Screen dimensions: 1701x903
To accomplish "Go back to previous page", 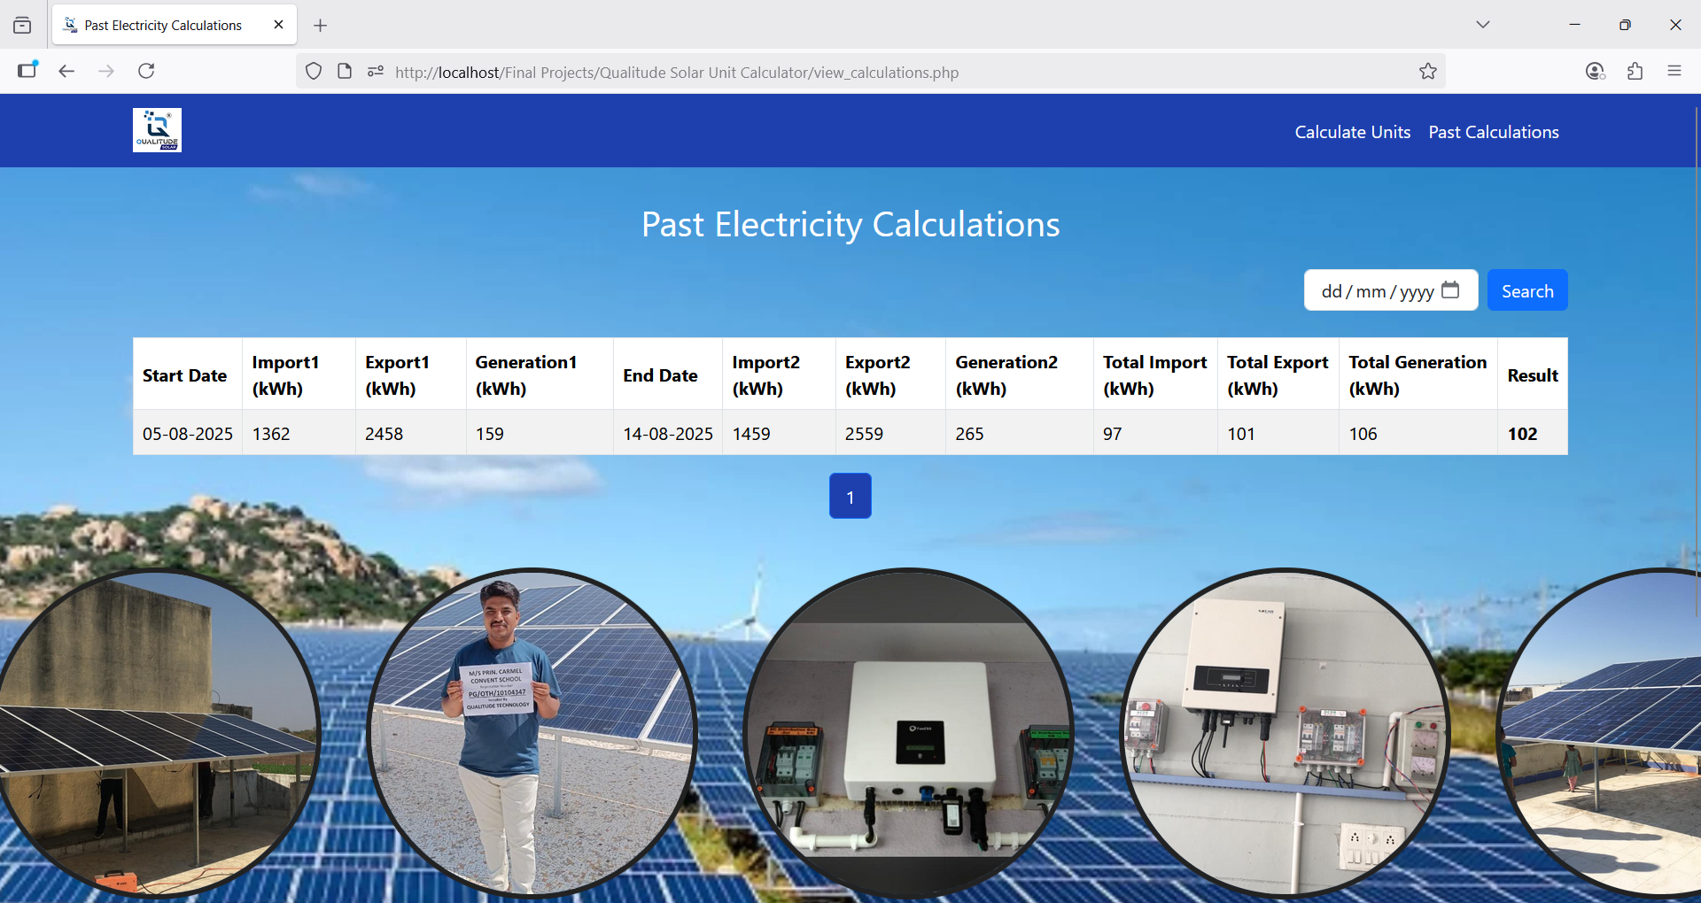I will point(66,71).
